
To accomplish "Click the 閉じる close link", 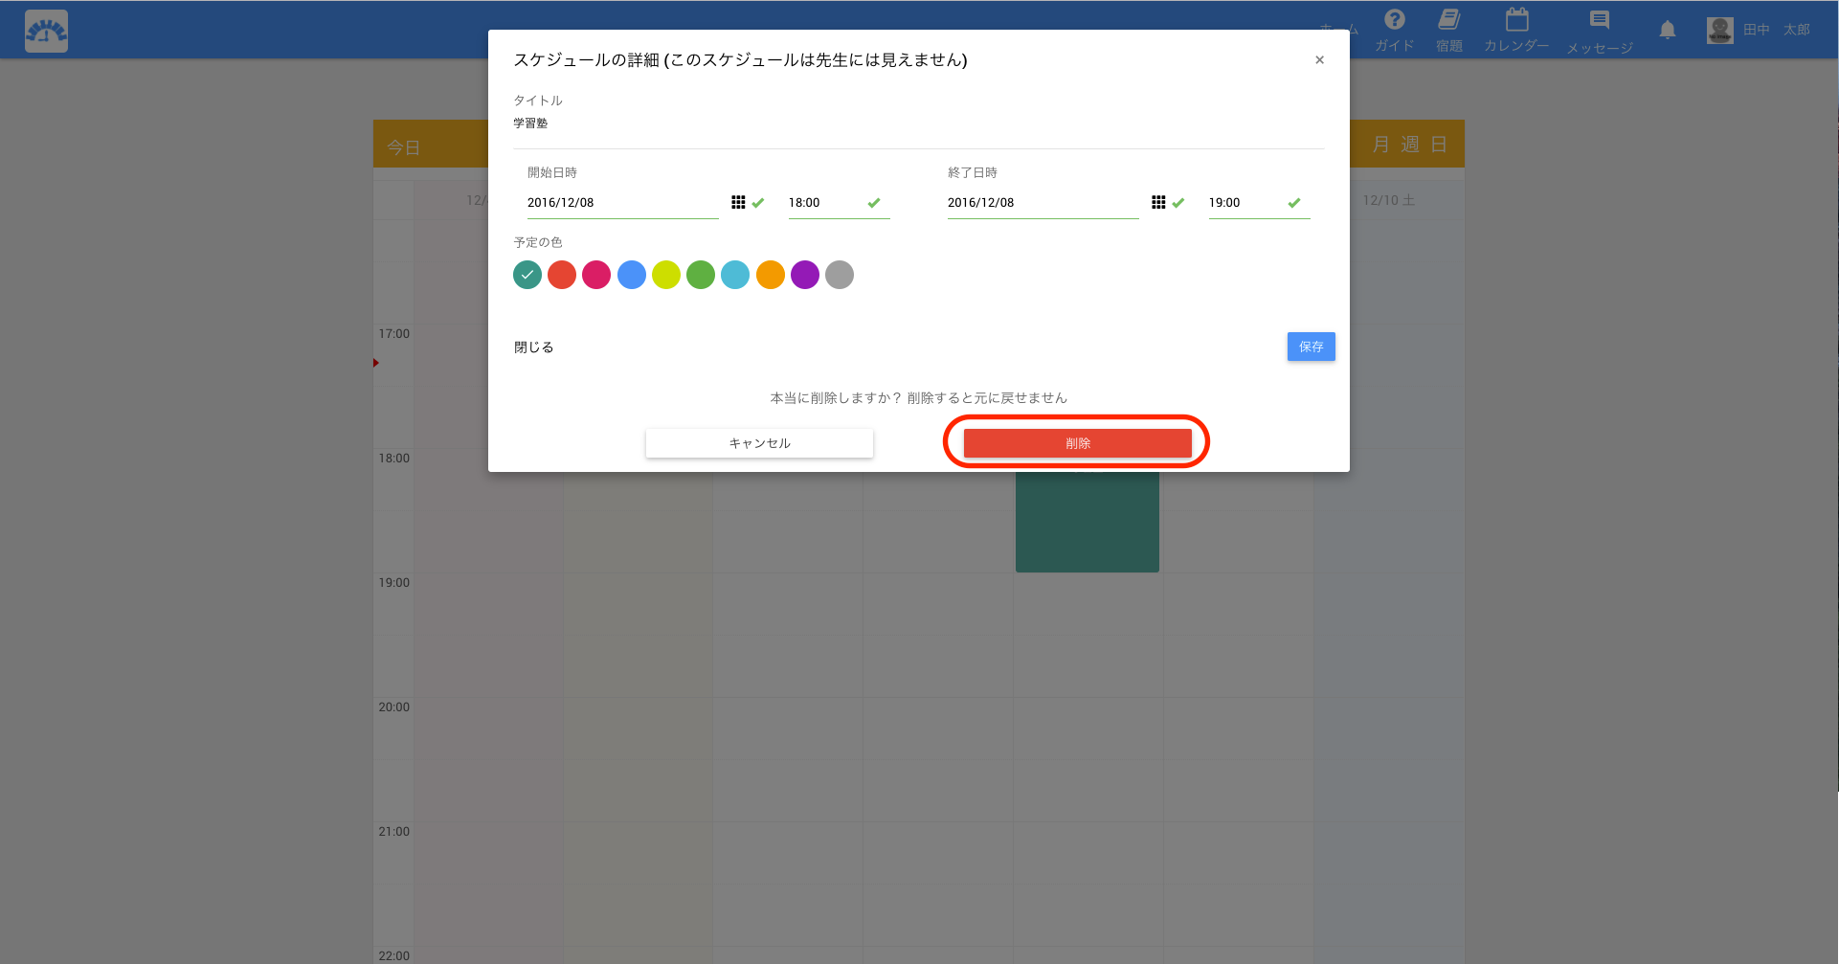I will [x=534, y=347].
